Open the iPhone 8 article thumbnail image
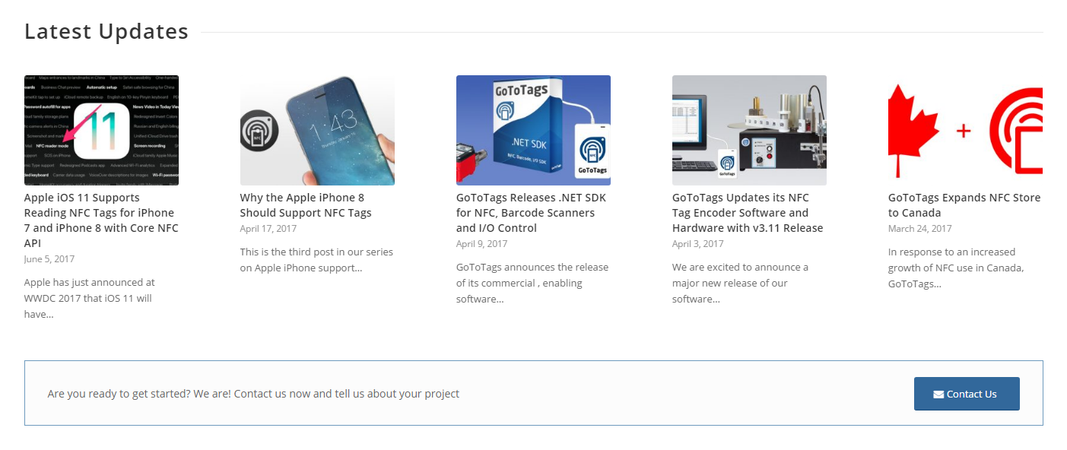 pyautogui.click(x=317, y=130)
